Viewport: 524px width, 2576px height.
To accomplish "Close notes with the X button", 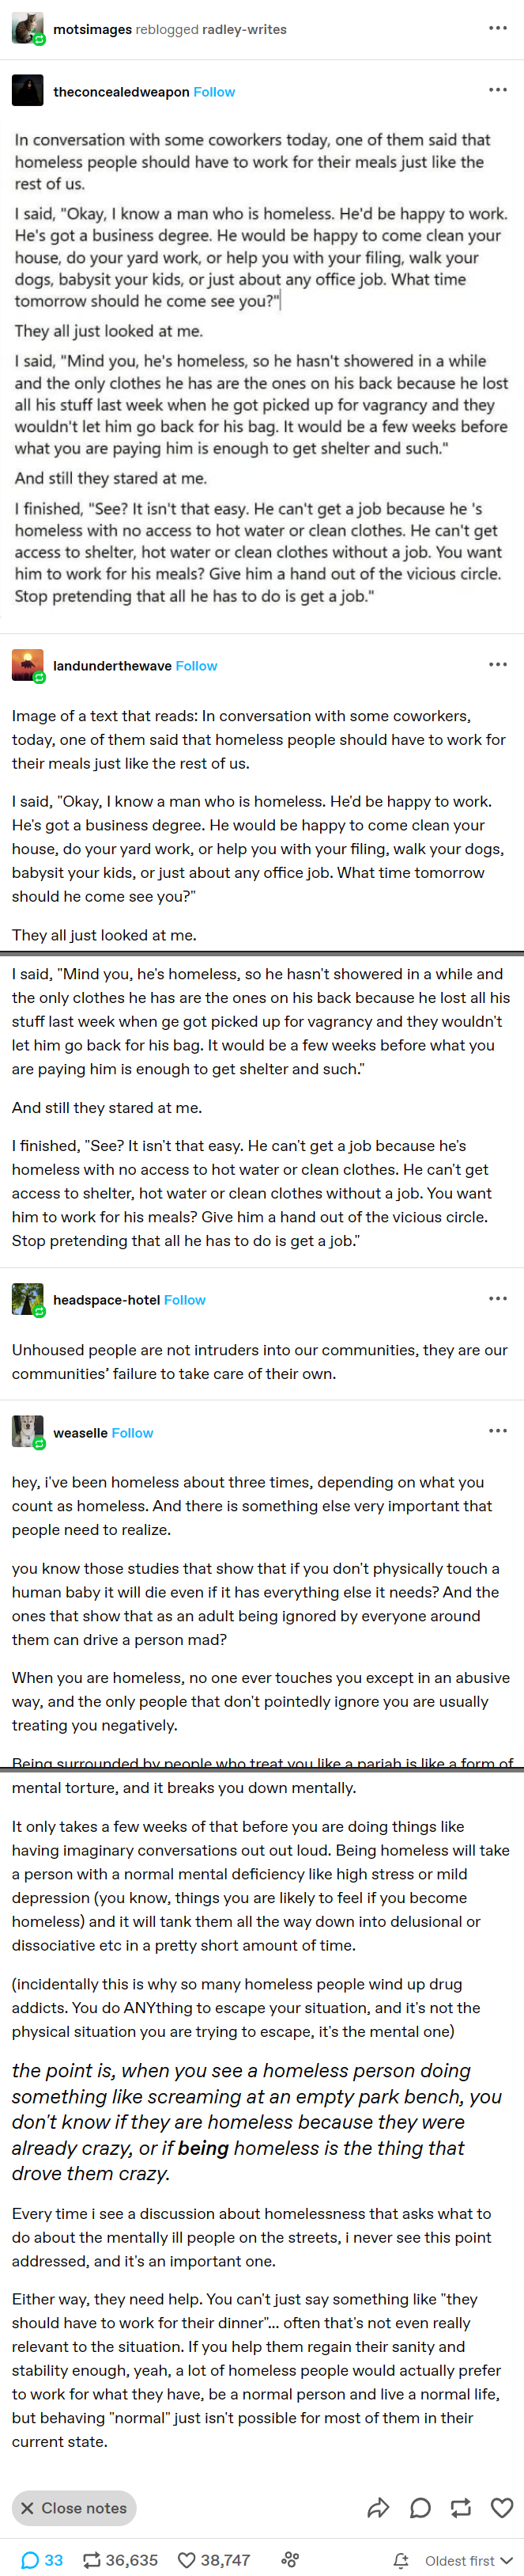I will tap(74, 2508).
